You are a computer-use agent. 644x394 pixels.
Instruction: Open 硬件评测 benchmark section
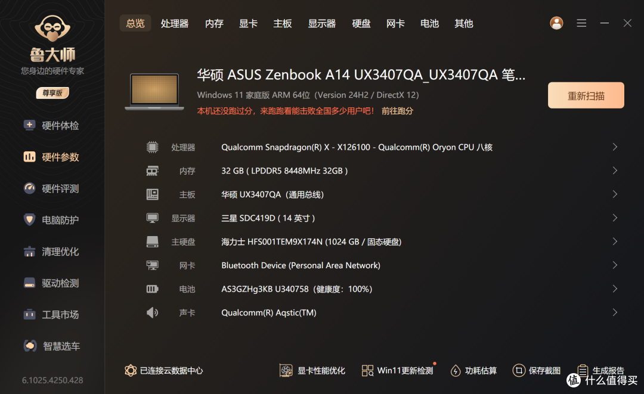pos(51,189)
